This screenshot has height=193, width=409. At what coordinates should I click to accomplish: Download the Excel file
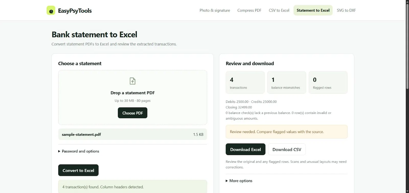(x=245, y=149)
